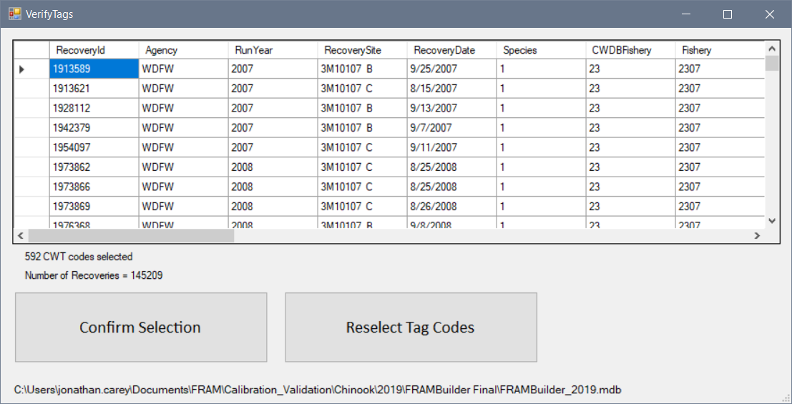The image size is (792, 404).
Task: Click the '592 CWT codes selected' label
Action: pyautogui.click(x=79, y=257)
